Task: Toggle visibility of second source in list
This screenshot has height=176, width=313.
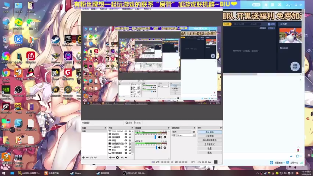Action: 126,134
